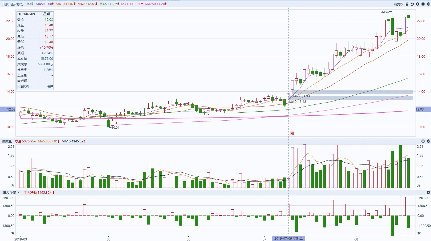Click the 13.77-14.14 gap highlight band
The image size is (431, 241).
tap(352, 92)
